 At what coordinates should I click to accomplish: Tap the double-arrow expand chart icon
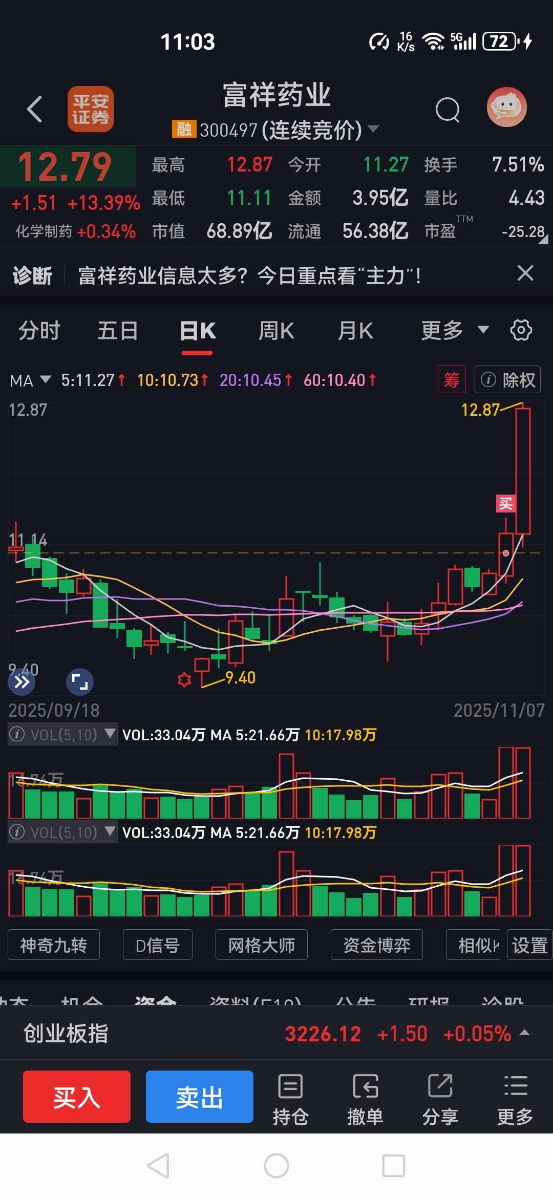[x=22, y=682]
